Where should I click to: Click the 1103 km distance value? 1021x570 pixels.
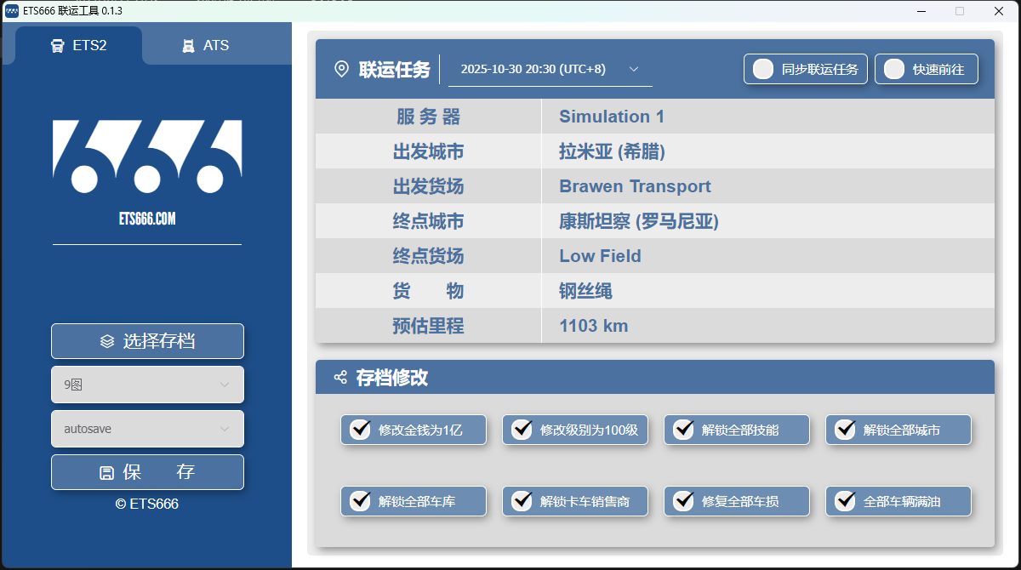tap(594, 326)
